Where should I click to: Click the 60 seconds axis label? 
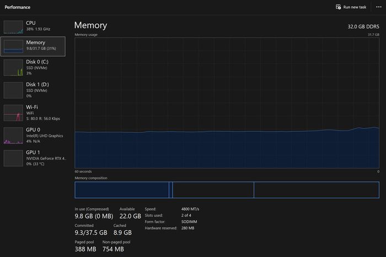tap(83, 172)
